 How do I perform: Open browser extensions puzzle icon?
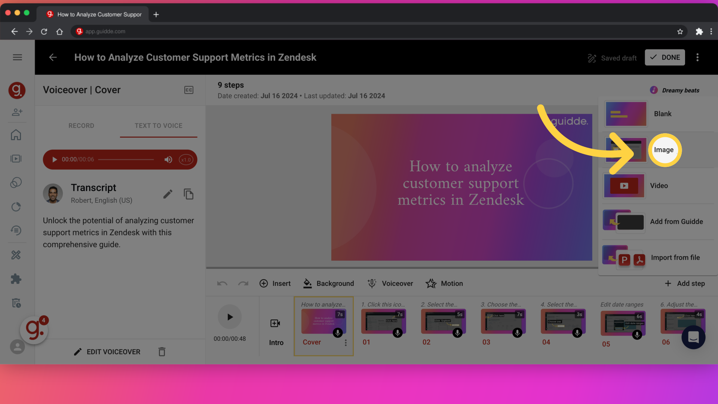click(699, 31)
